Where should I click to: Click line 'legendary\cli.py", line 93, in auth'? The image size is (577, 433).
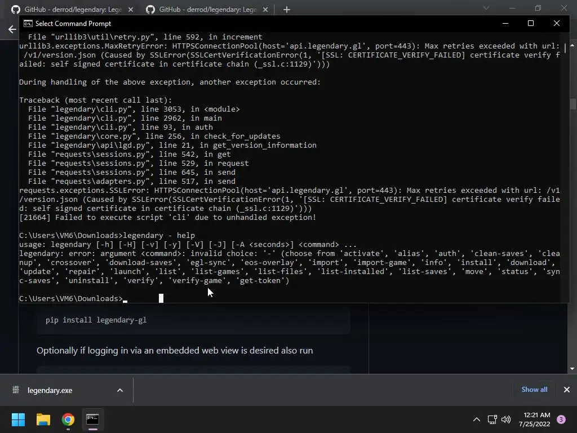coord(121,127)
